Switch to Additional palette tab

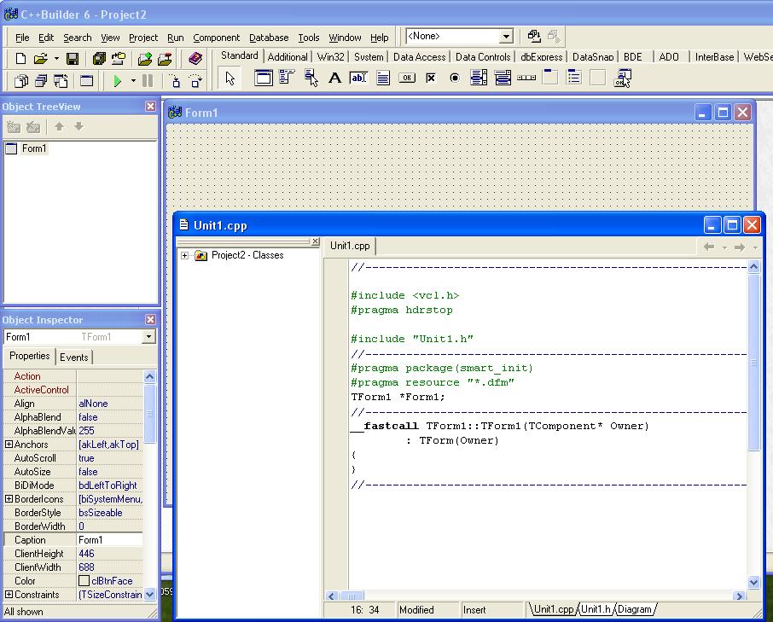click(288, 56)
